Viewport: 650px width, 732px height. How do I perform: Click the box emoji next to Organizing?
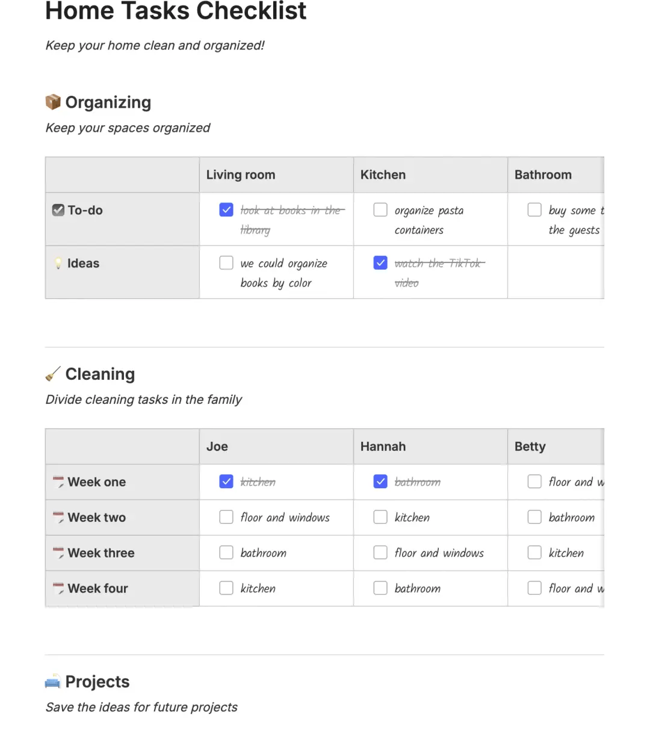pyautogui.click(x=54, y=102)
